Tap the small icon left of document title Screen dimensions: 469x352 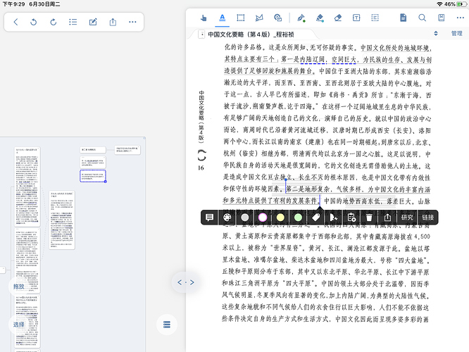click(x=201, y=34)
